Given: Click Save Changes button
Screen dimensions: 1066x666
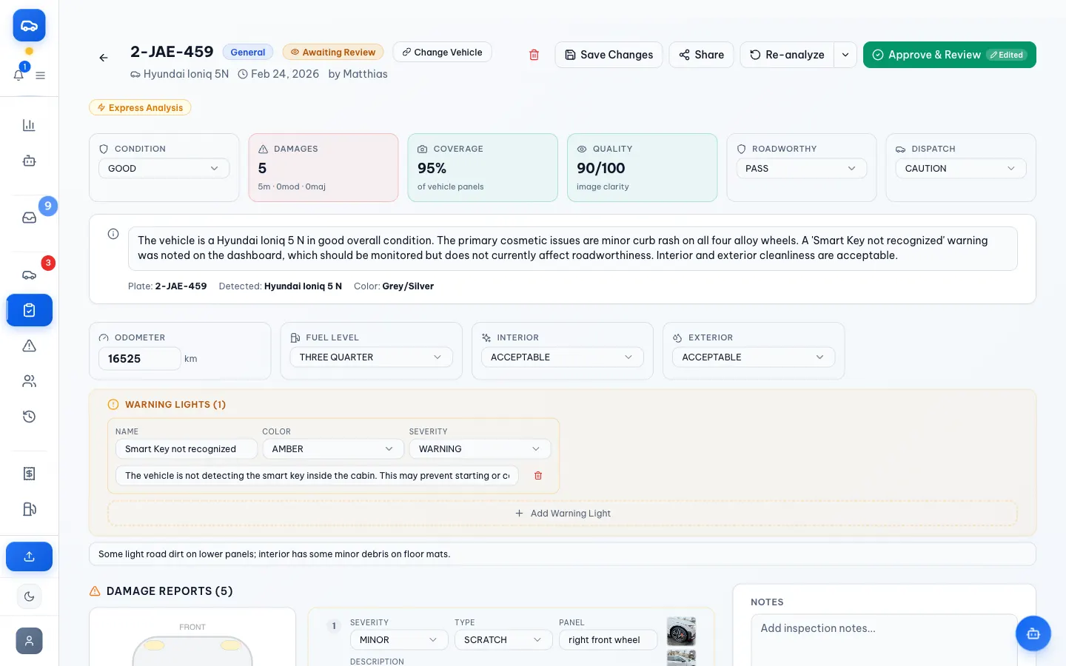Looking at the screenshot, I should 609,55.
